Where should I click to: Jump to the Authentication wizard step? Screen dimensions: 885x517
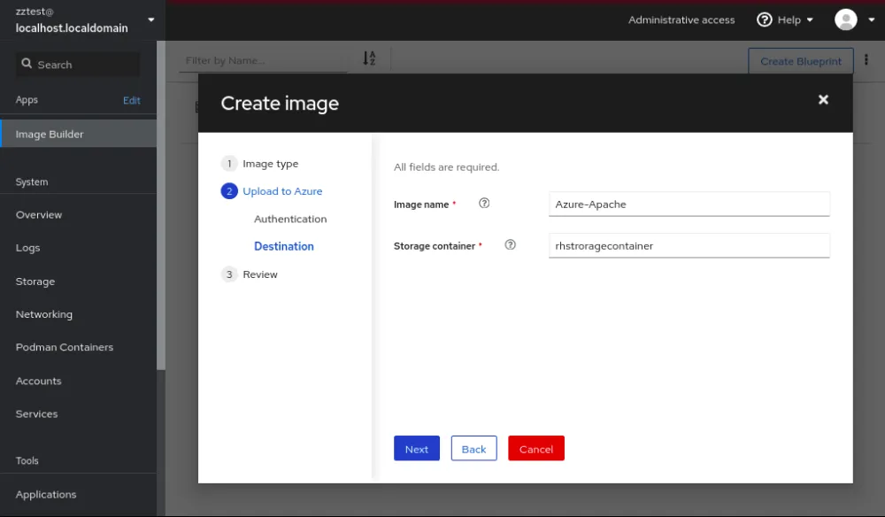[289, 219]
